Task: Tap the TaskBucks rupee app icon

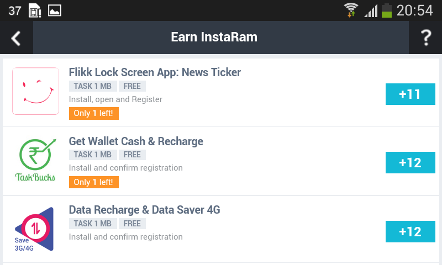Action: pyautogui.click(x=35, y=160)
